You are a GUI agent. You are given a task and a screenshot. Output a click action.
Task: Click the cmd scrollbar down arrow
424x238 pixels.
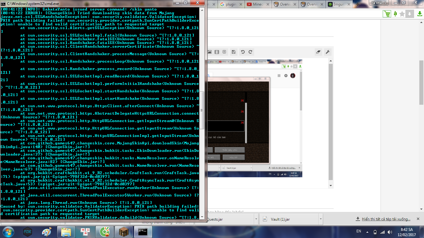coord(202,217)
